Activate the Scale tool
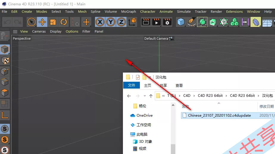Viewport: 275px width, 154px height. pos(53,22)
